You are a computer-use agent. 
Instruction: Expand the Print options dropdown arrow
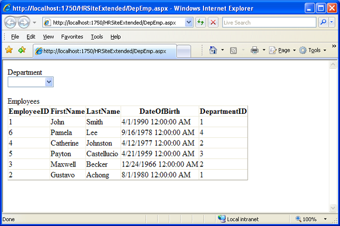(x=264, y=50)
